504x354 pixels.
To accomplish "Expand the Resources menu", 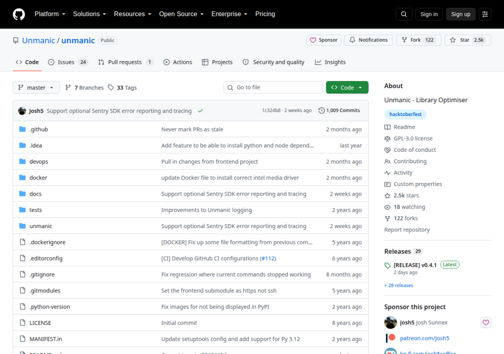I will [x=132, y=14].
